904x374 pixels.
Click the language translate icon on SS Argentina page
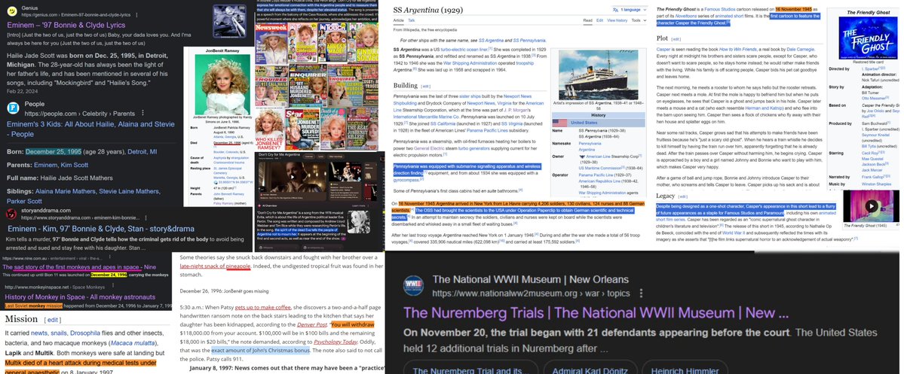click(616, 10)
